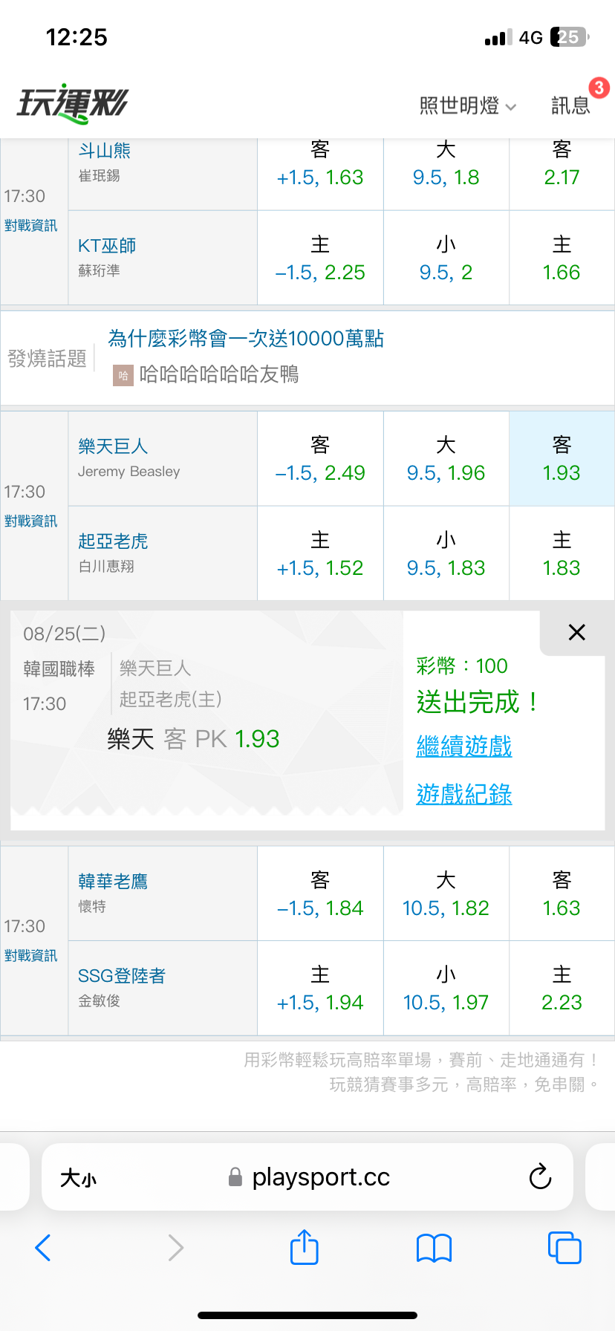Select 樂天巨人 客 1.93 odds cell
Viewport: 615px width, 1331px height.
562,459
